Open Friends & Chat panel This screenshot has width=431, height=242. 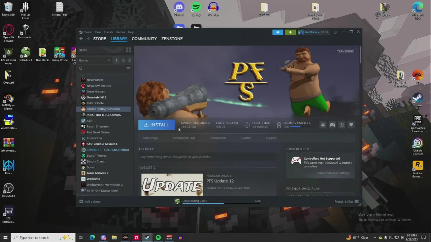pos(346,201)
